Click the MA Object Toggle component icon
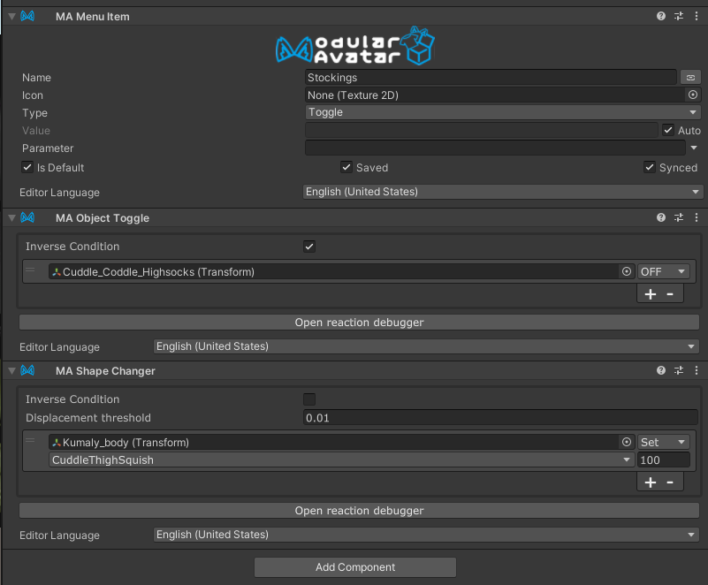Screen dimensions: 708x585 (x=27, y=217)
